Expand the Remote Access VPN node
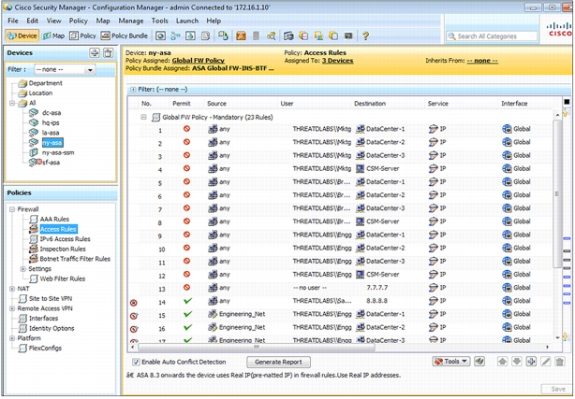Image resolution: width=575 pixels, height=399 pixels. [x=12, y=308]
